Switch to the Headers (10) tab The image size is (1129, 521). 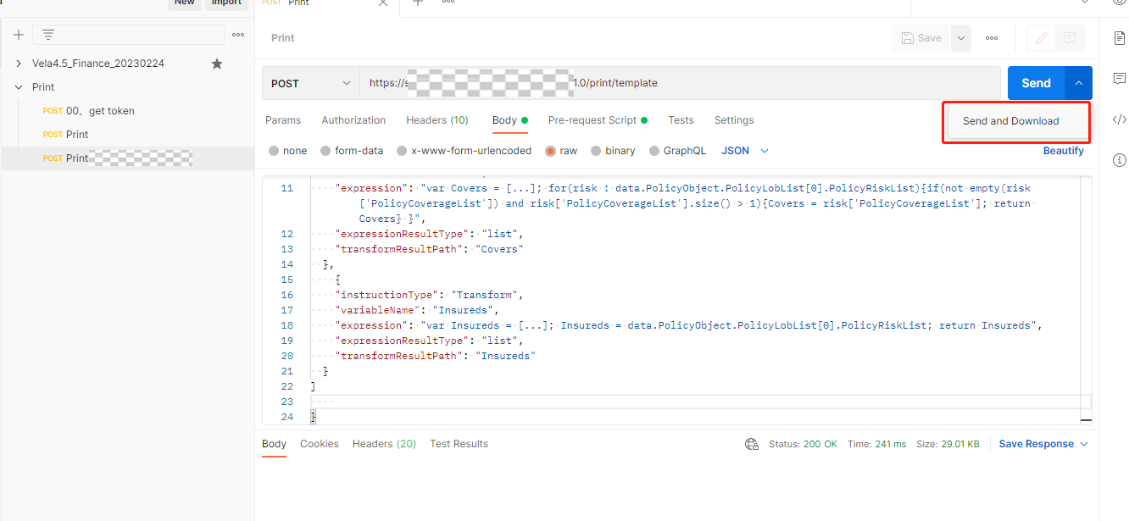click(x=437, y=120)
